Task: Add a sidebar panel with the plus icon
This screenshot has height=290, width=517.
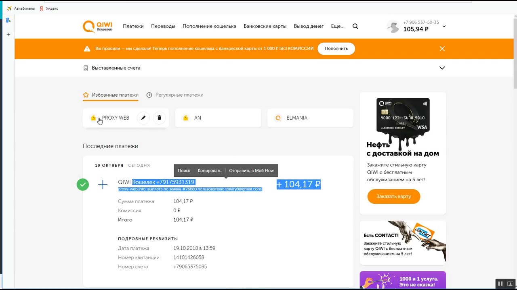Action: (x=8, y=35)
